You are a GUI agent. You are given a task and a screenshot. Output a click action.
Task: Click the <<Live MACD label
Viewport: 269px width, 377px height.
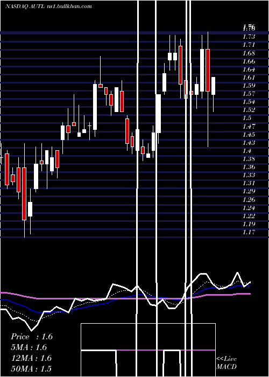(x=226, y=363)
